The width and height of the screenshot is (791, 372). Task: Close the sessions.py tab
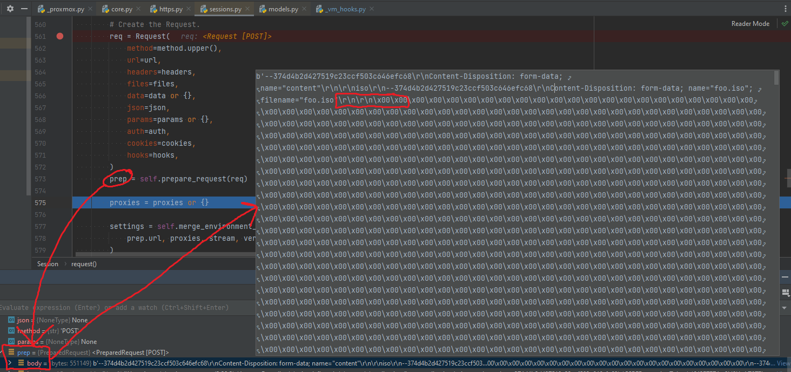coord(249,9)
